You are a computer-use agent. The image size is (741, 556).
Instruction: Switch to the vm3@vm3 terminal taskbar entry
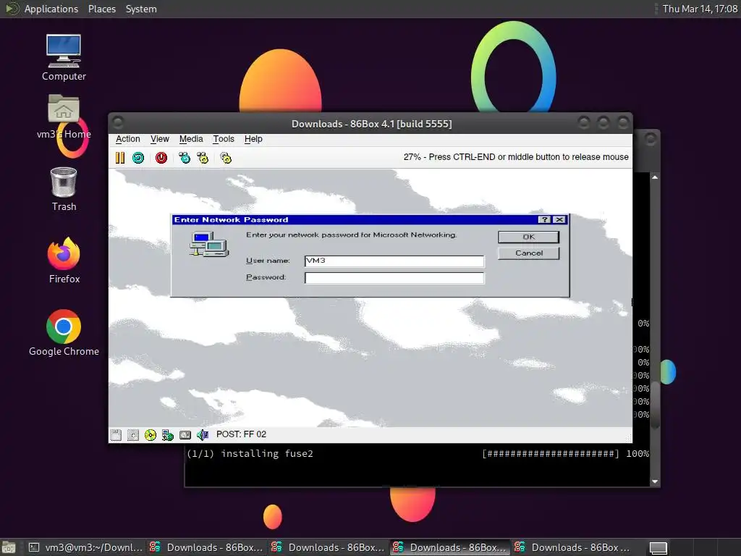click(x=85, y=547)
